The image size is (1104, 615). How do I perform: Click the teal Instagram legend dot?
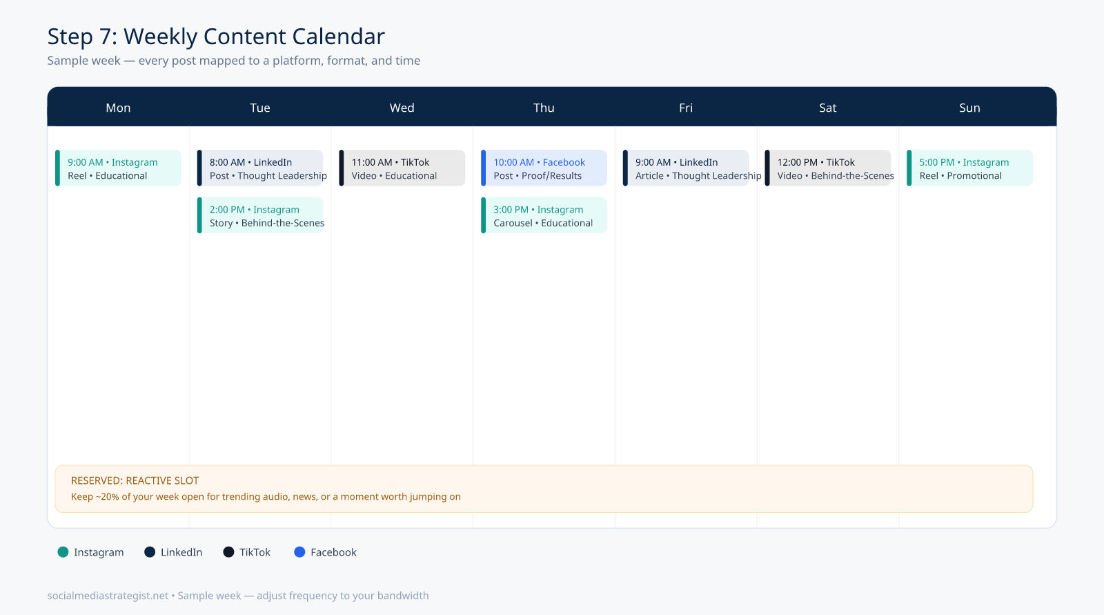[x=63, y=552]
